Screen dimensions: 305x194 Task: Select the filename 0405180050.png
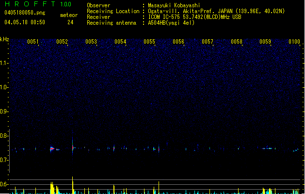coord(25,13)
